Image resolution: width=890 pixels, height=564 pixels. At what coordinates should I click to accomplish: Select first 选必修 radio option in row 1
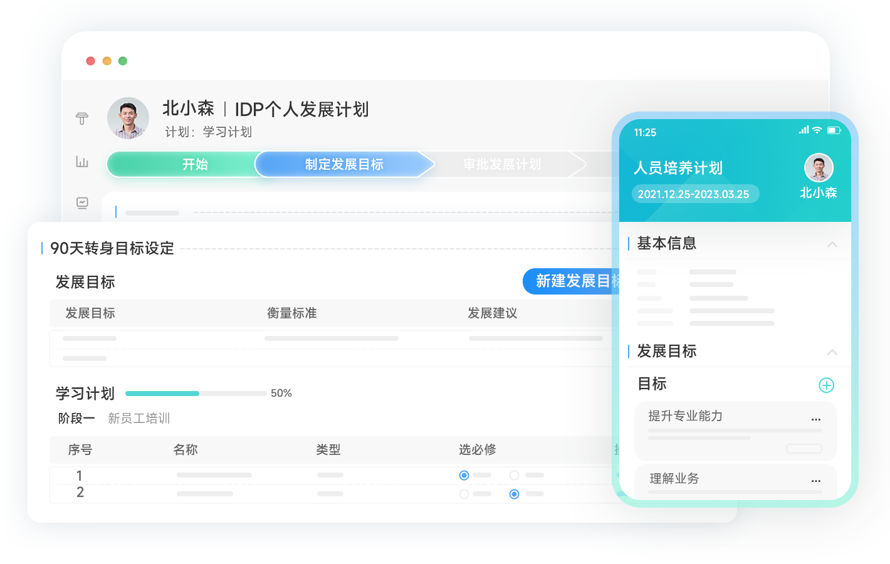pos(464,476)
